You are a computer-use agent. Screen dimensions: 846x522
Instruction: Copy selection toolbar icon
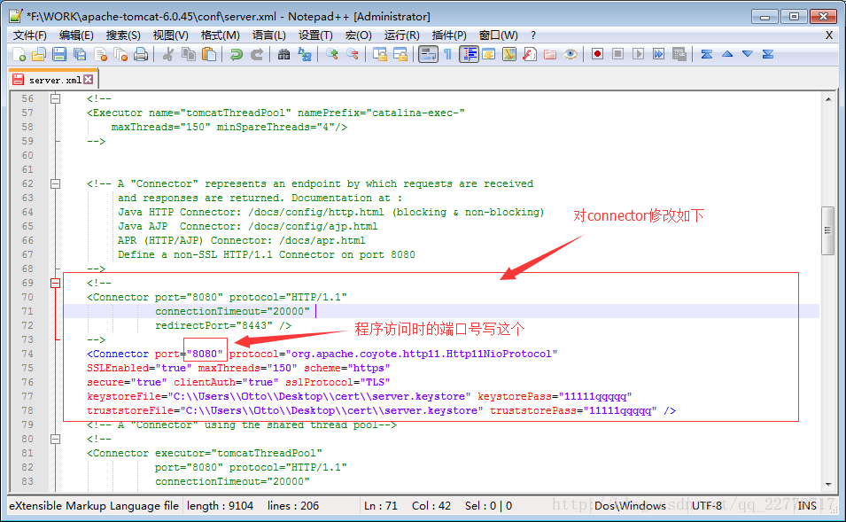coord(189,55)
